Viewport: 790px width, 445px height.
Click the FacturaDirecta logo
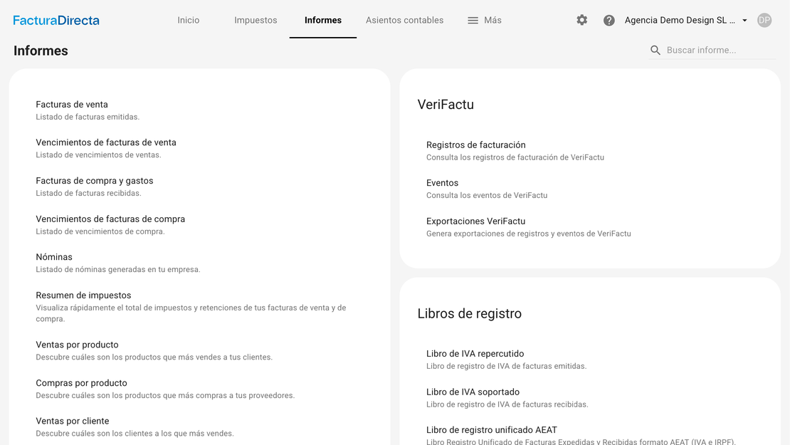coord(56,21)
